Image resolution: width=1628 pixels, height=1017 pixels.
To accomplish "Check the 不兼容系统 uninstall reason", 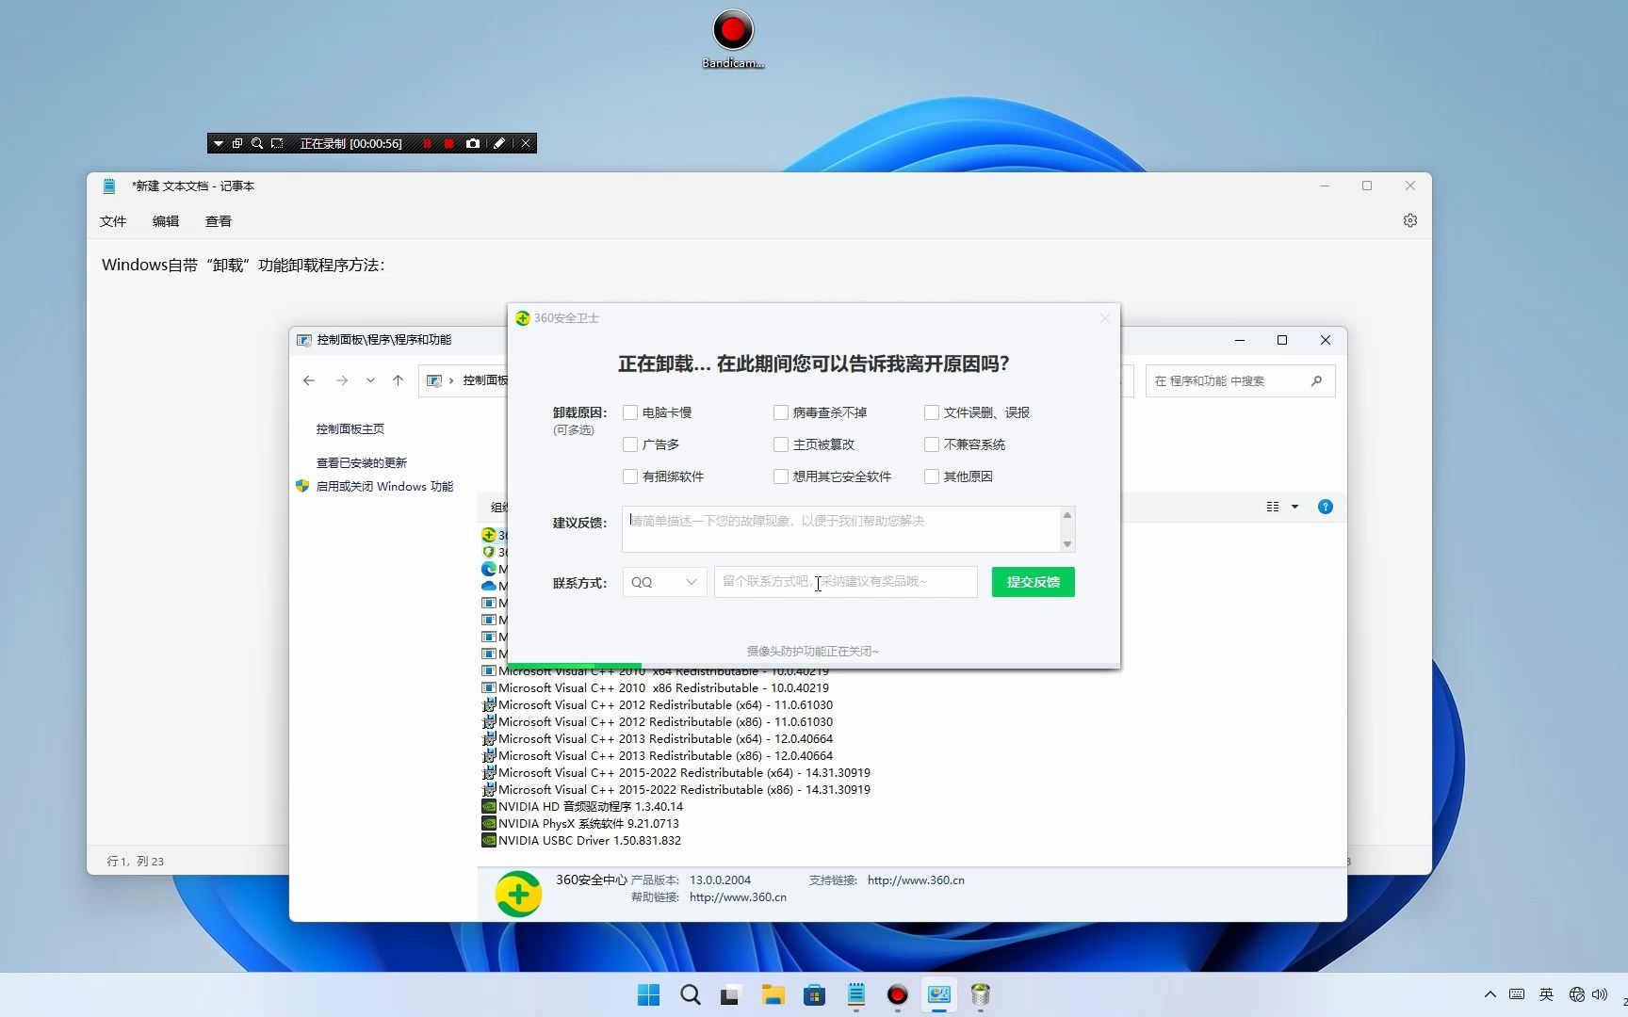I will point(932,444).
